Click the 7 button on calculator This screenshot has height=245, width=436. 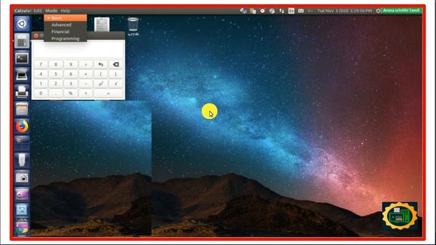click(x=41, y=65)
